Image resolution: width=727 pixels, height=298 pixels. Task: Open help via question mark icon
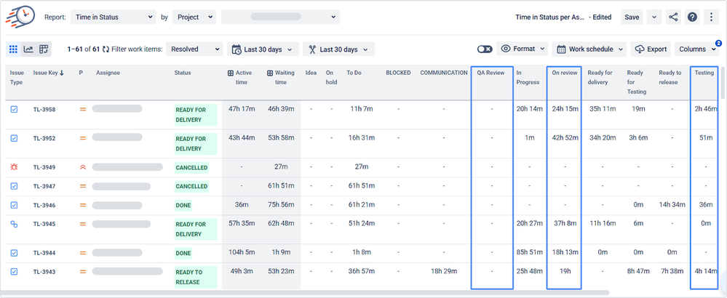click(x=692, y=17)
